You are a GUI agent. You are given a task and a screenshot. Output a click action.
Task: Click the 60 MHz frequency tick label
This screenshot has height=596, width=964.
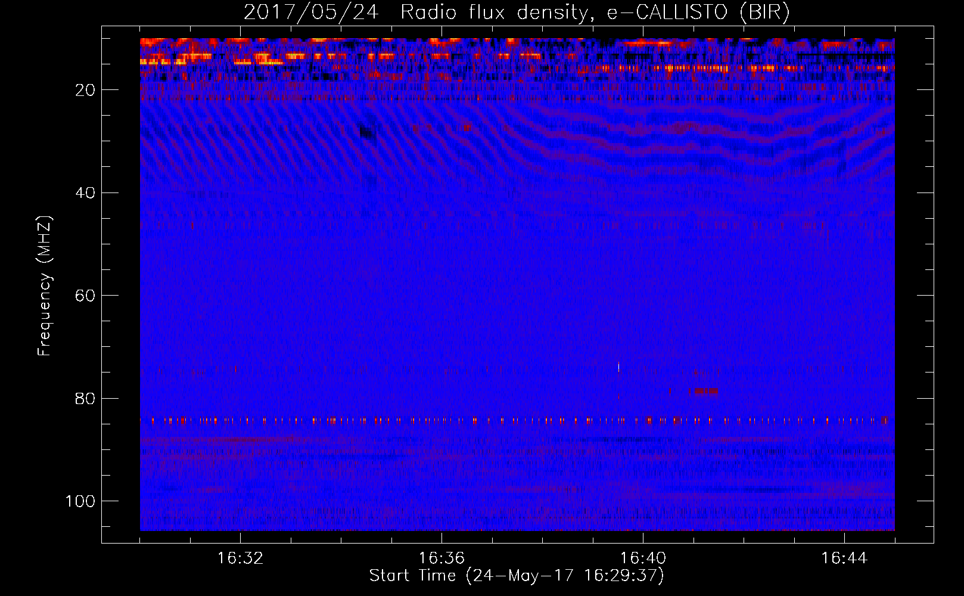(x=85, y=296)
